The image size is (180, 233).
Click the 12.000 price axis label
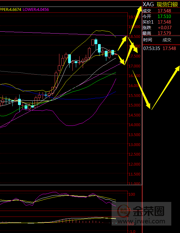(135, 164)
